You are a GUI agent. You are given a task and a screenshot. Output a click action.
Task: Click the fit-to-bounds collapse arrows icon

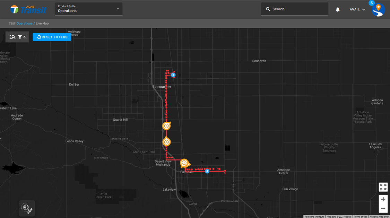(x=383, y=187)
